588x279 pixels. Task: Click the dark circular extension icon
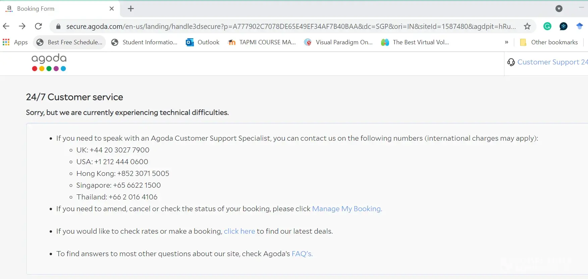click(564, 26)
